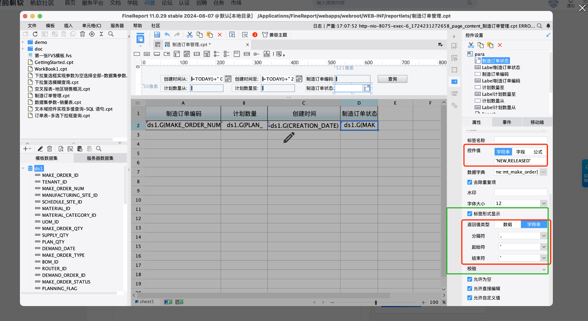Toggle the 标签形式显示 checkbox
The image size is (588, 321).
point(470,214)
